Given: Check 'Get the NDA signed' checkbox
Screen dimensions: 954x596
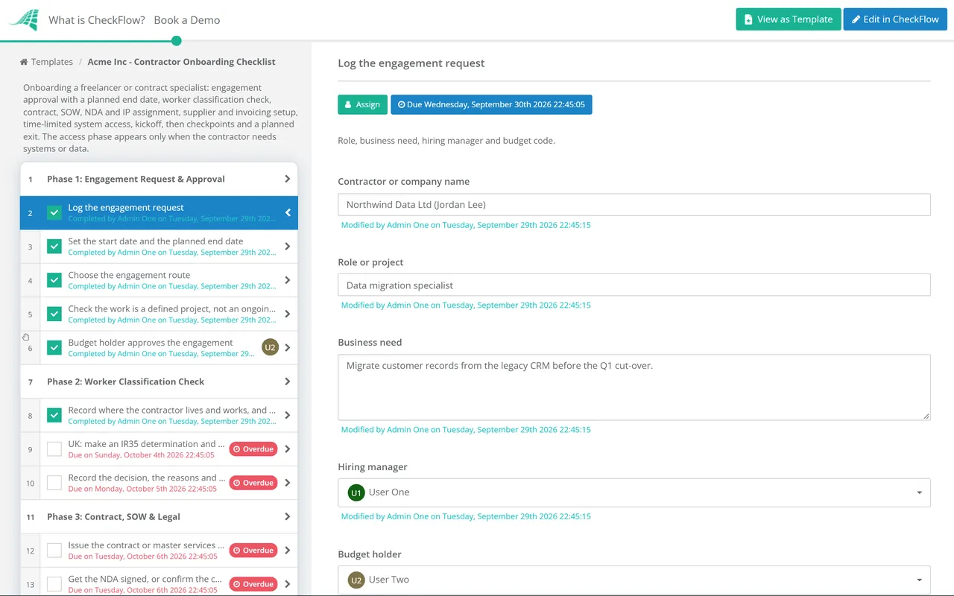Looking at the screenshot, I should (54, 584).
